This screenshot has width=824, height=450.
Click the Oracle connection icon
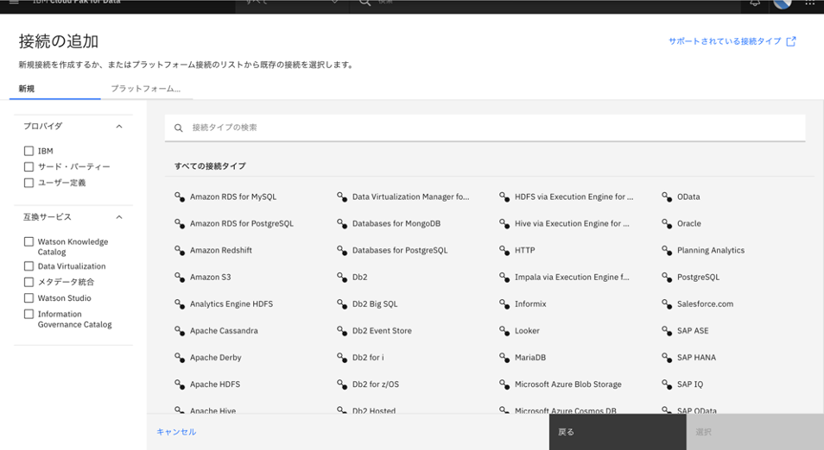tap(667, 223)
